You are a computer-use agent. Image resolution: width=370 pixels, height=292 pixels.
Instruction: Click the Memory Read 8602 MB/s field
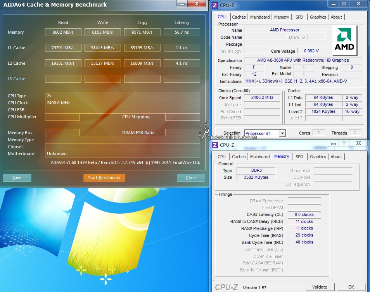click(63, 32)
